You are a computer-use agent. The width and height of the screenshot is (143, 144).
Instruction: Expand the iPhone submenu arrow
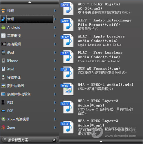55,61
